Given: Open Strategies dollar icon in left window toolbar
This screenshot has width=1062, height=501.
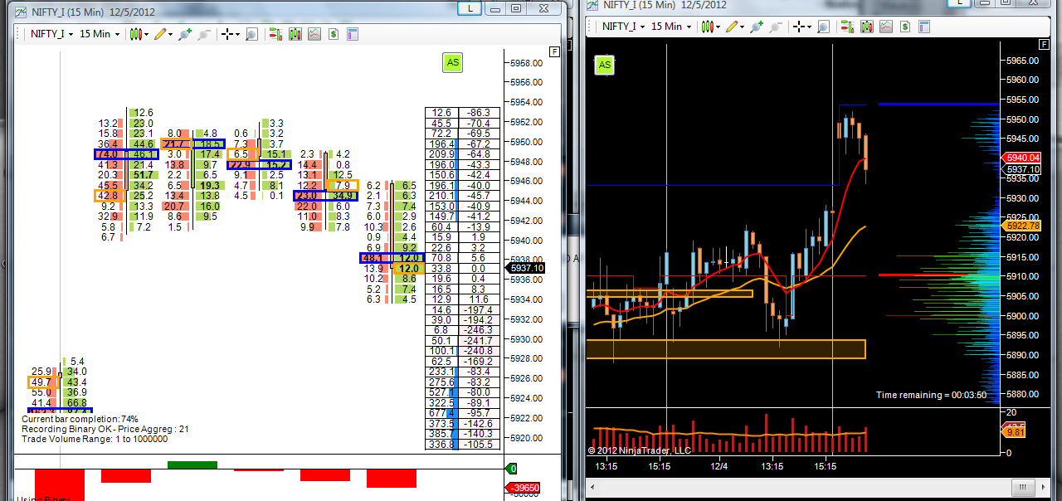Looking at the screenshot, I should coord(333,34).
